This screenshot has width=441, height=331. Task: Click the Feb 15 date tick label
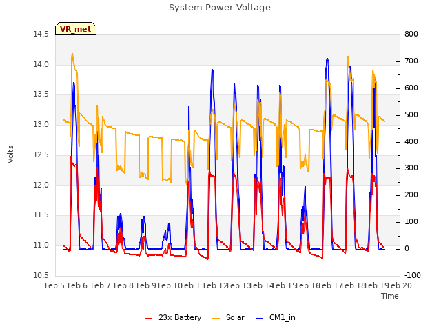click(285, 286)
